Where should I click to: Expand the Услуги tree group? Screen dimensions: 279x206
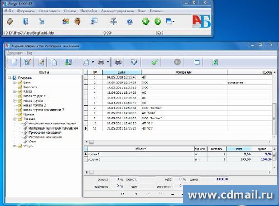point(15,146)
